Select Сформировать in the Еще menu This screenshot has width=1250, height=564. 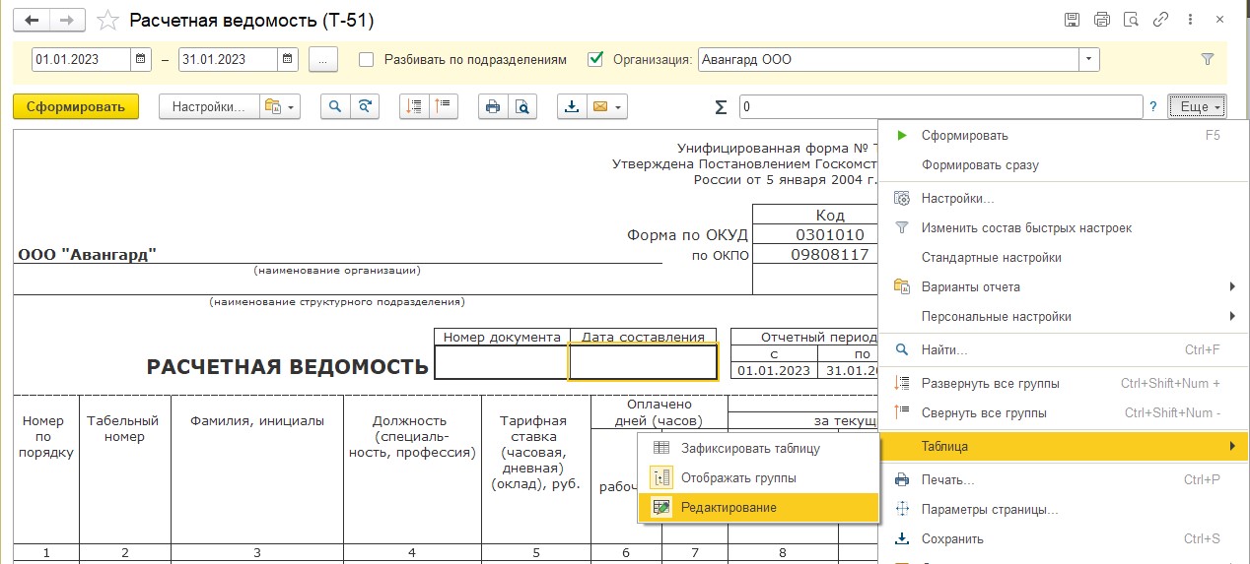coord(1064,136)
